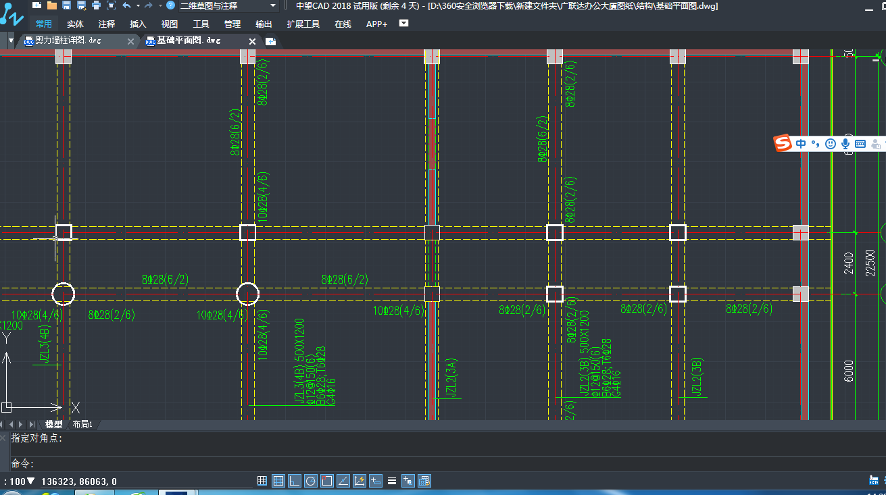886x495 pixels.
Task: Open the 输出 ribbon tab
Action: tap(264, 24)
